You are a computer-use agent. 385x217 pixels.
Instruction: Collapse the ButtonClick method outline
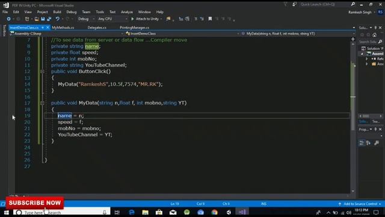(x=42, y=71)
